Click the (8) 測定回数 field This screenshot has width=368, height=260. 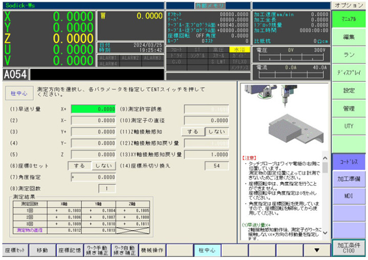pyautogui.click(x=107, y=189)
